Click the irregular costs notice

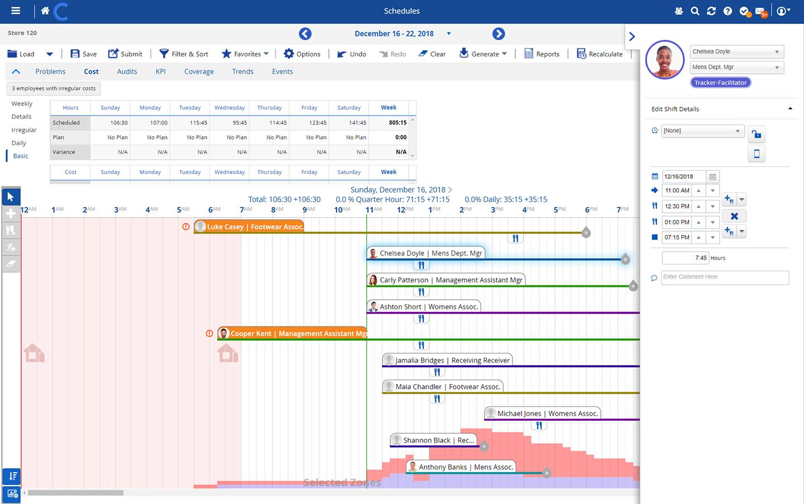tap(54, 88)
